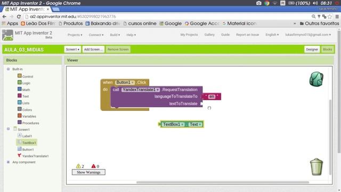Click the Show Warnings button
Screen dimensions: 341x192
pyautogui.click(x=88, y=172)
